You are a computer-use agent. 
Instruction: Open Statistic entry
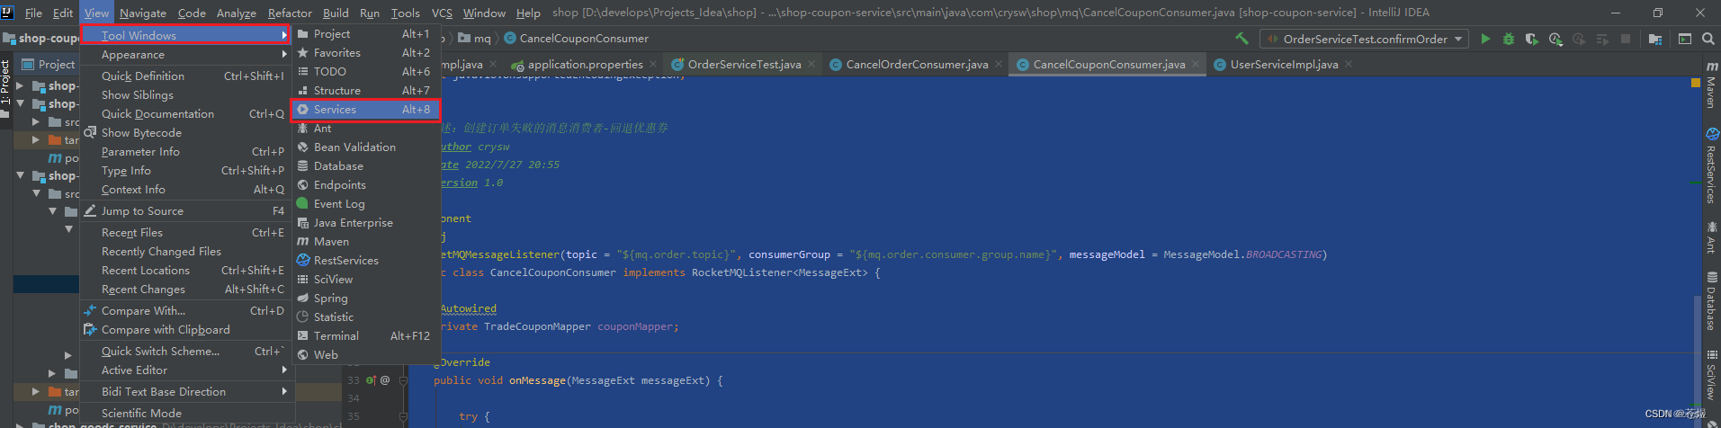click(x=365, y=317)
